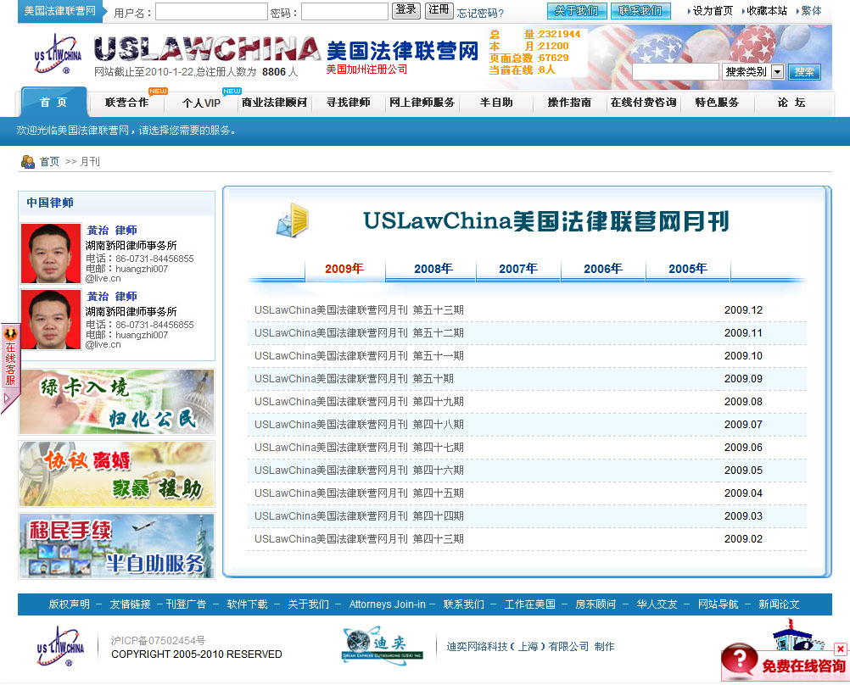Go to 首页 navigation tab
Screen dimensions: 850x685
click(x=53, y=102)
